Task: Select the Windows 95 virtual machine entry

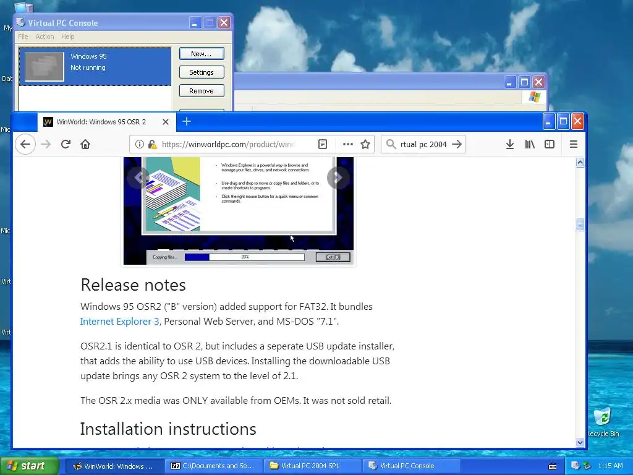Action: 95,66
